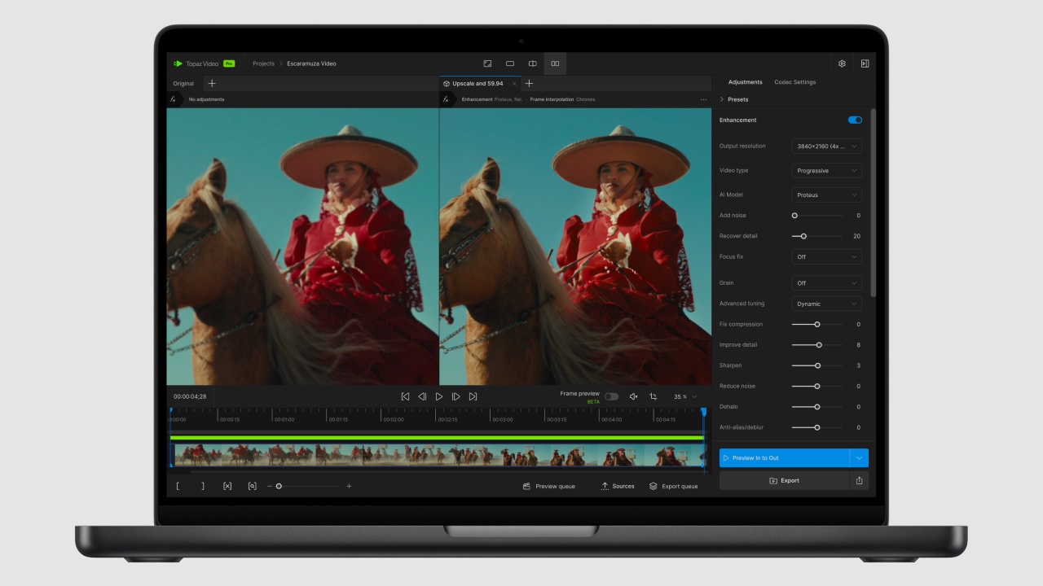Open the AI Model dropdown
This screenshot has height=586, width=1043.
click(x=826, y=195)
